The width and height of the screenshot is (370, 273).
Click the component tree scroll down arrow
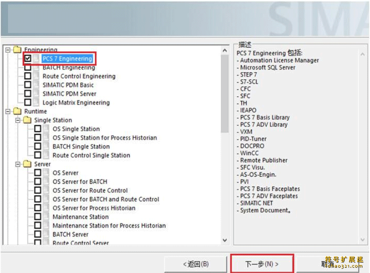pyautogui.click(x=225, y=240)
